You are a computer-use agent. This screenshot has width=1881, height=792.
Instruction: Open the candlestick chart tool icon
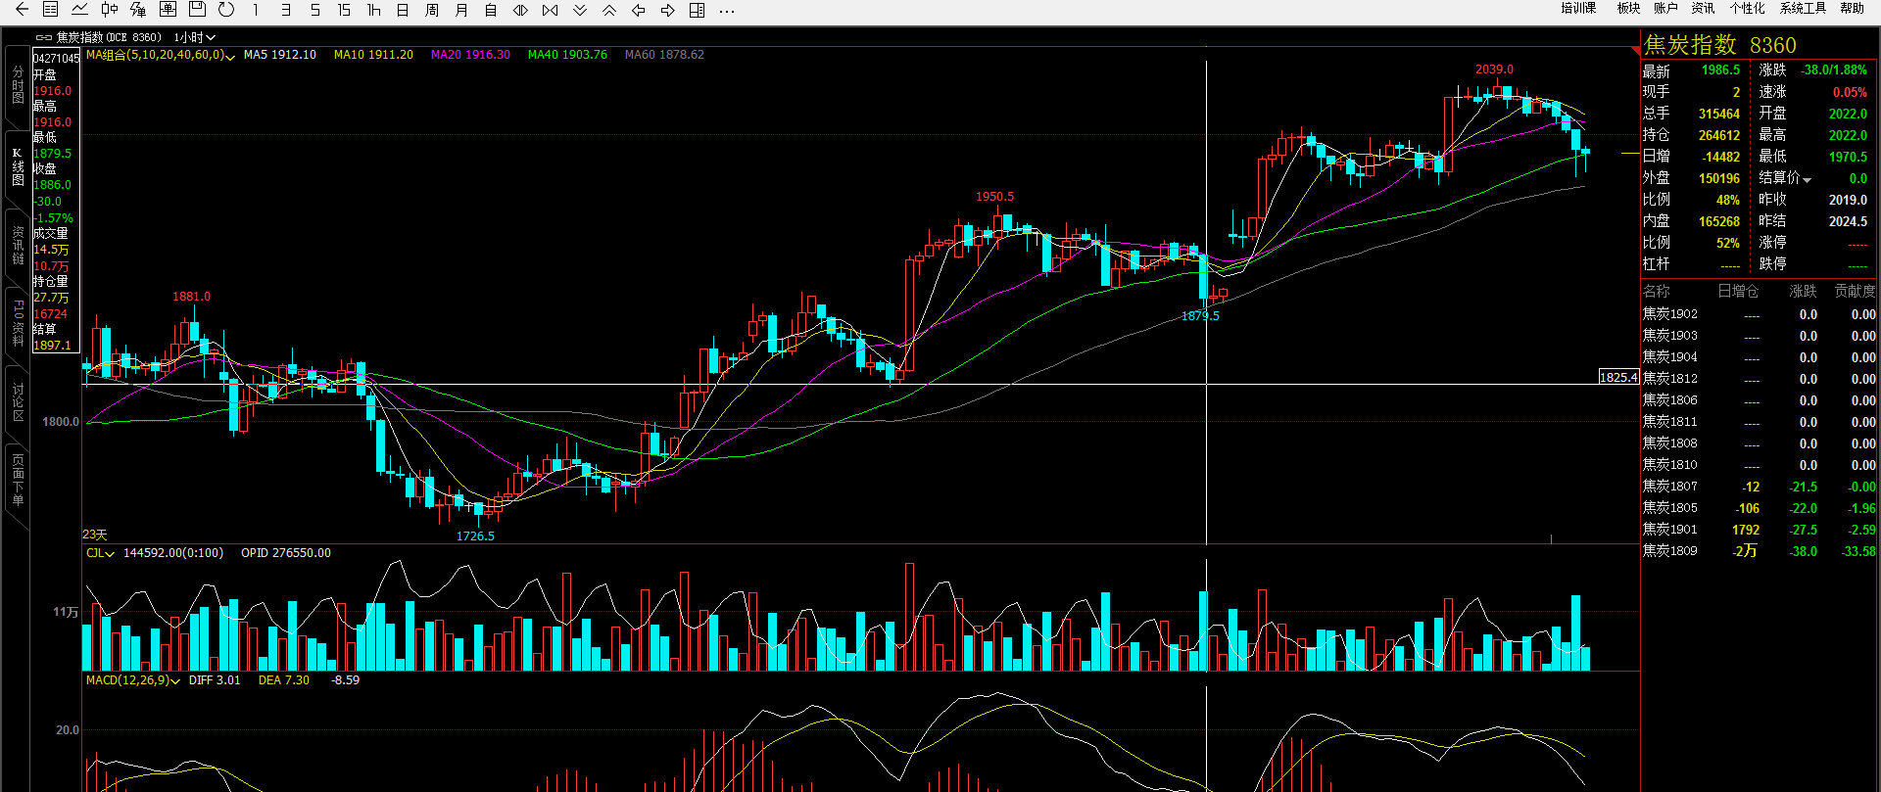click(109, 10)
